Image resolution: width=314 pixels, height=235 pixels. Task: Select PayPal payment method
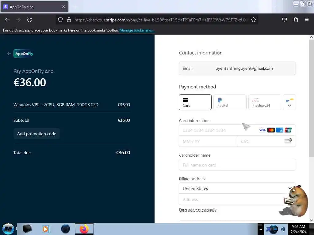230,102
